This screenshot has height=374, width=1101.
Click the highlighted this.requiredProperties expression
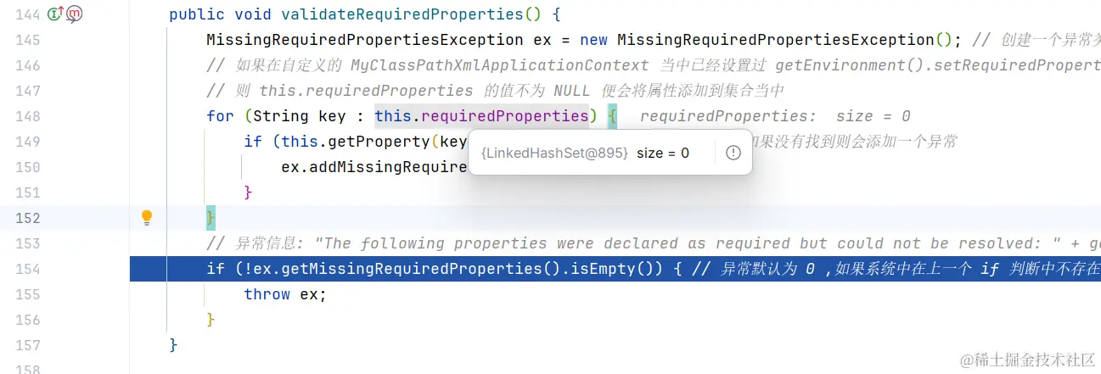pyautogui.click(x=481, y=116)
